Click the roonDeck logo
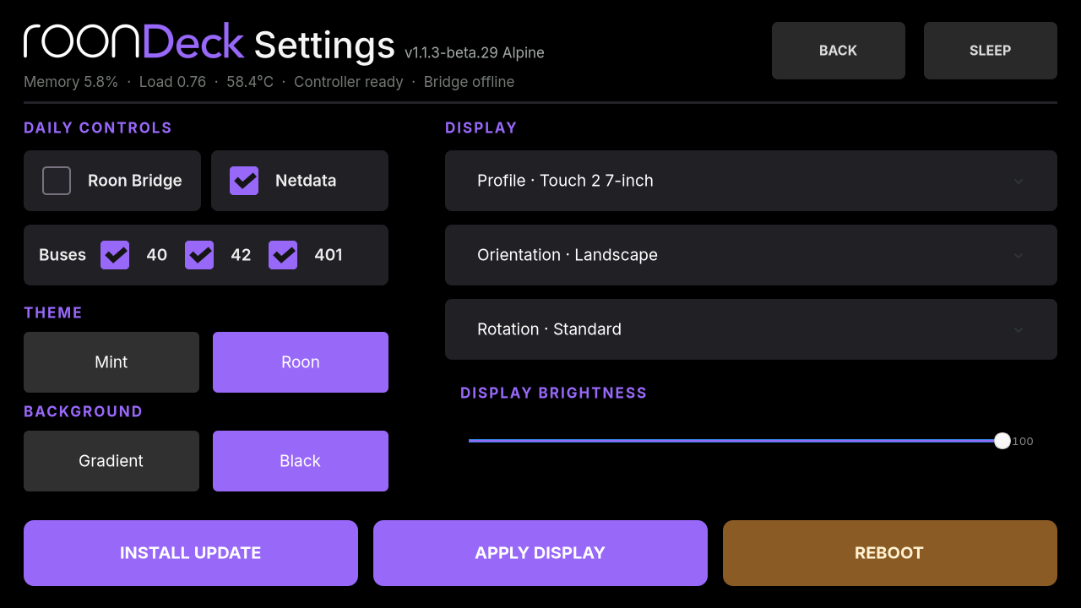 tap(134, 42)
